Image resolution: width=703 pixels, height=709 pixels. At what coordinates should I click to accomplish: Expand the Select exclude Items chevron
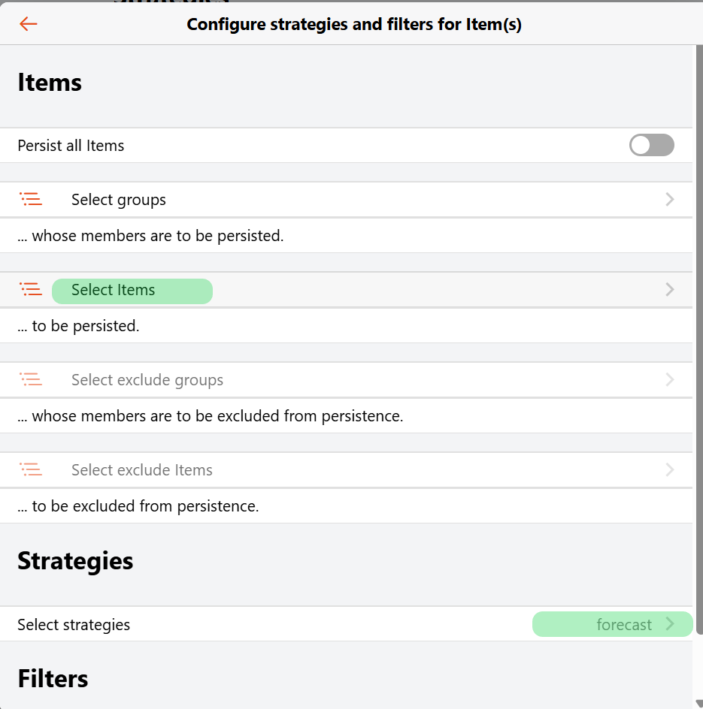(669, 470)
